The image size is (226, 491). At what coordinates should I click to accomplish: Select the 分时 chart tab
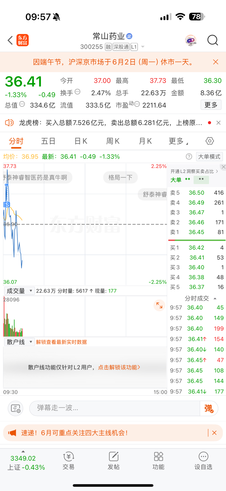(x=16, y=141)
